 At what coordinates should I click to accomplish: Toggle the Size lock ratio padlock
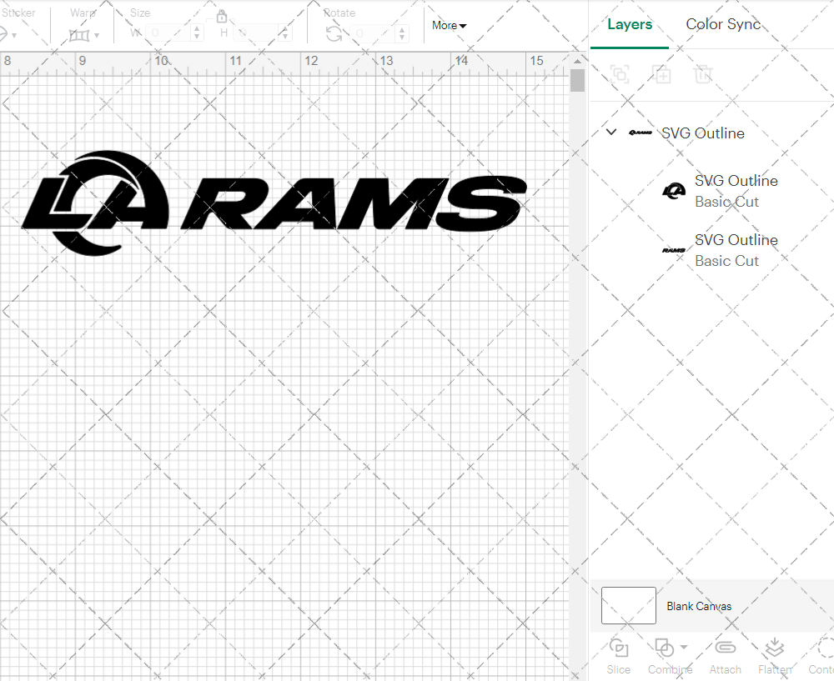click(222, 16)
